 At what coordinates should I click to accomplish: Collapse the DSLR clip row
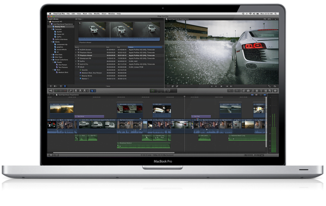point(76,67)
